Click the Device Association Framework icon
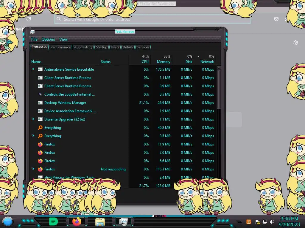 (x=40, y=111)
